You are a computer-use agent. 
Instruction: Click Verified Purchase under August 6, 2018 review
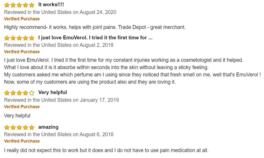(22, 141)
